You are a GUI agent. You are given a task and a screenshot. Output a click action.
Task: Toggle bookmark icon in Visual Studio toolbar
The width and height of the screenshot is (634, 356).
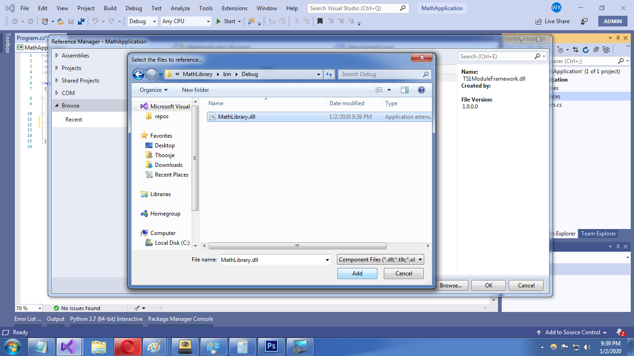pos(320,21)
